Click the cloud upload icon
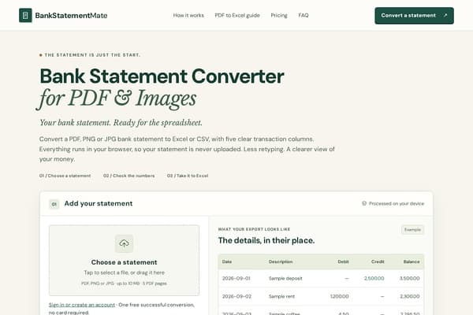This screenshot has height=315, width=473. pos(124,243)
